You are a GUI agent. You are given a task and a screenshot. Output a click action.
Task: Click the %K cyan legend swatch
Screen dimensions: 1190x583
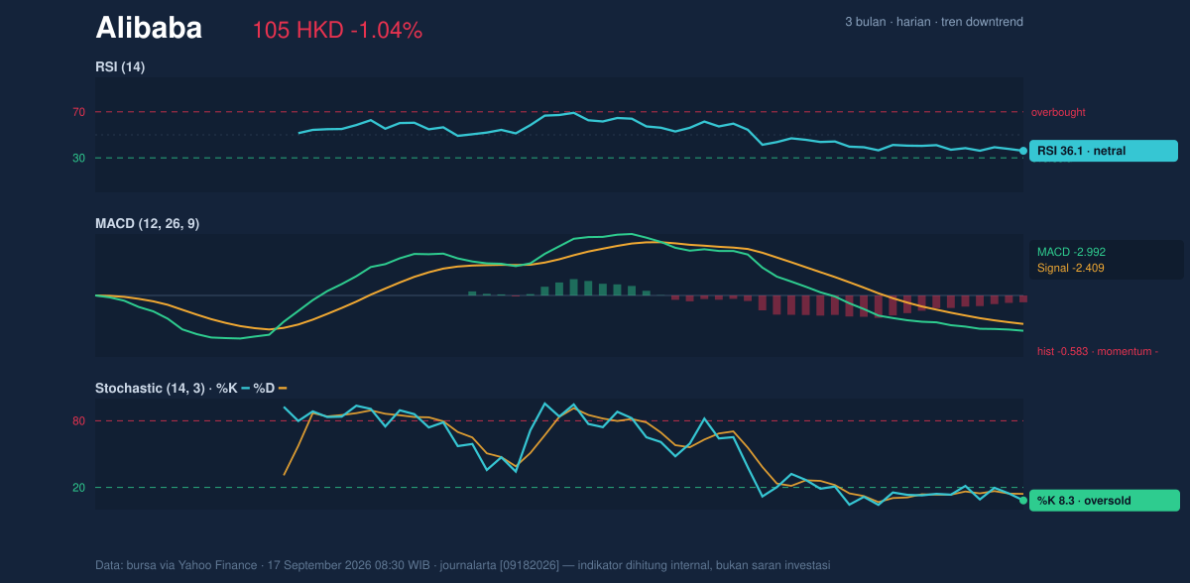coord(245,389)
